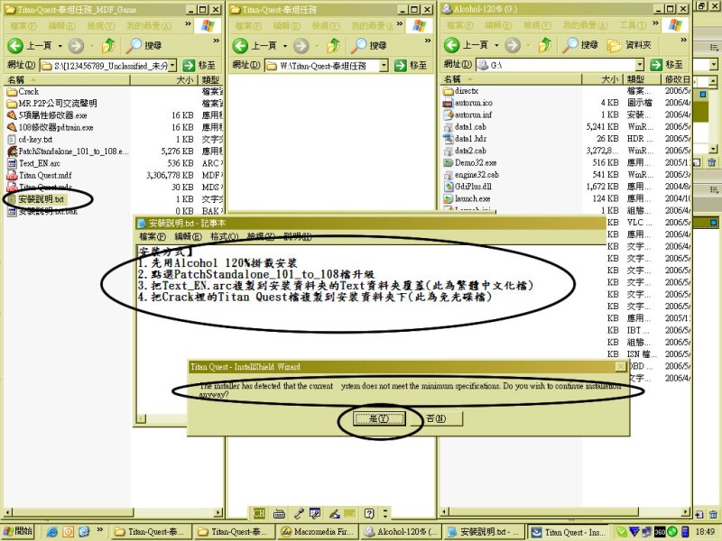
Task: Open the address dropdown in middle Titan-Quest window
Action: point(384,66)
